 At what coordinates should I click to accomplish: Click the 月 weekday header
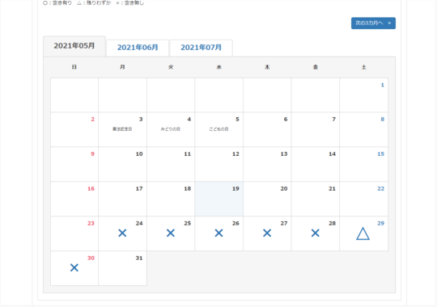coord(122,67)
